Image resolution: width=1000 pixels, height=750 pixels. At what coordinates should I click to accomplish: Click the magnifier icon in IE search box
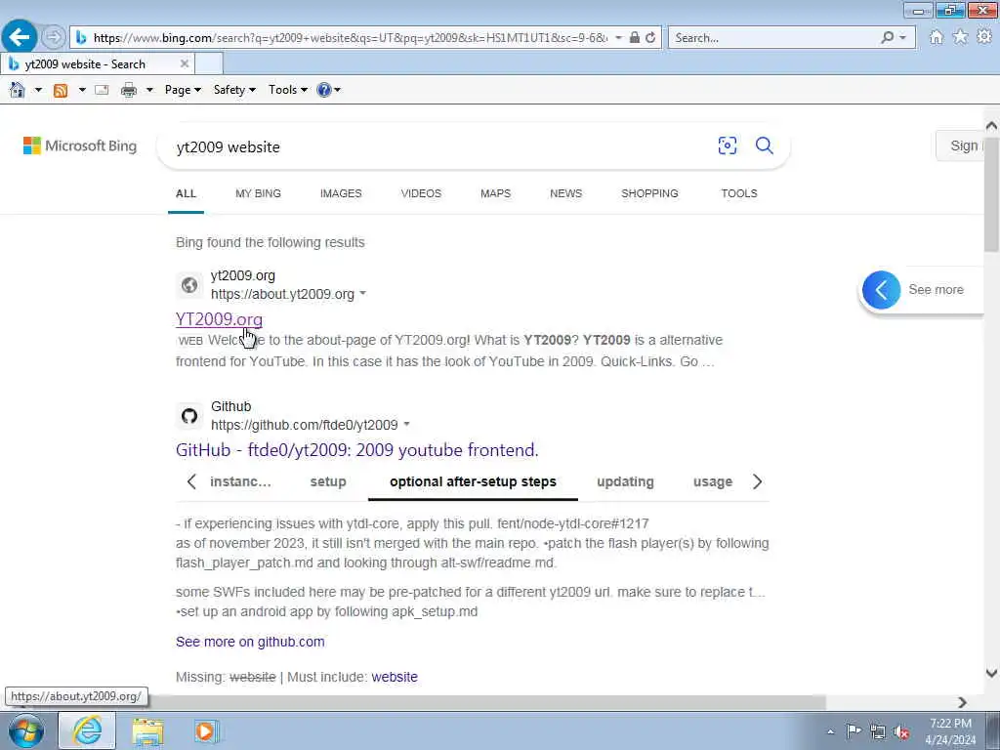click(x=887, y=38)
